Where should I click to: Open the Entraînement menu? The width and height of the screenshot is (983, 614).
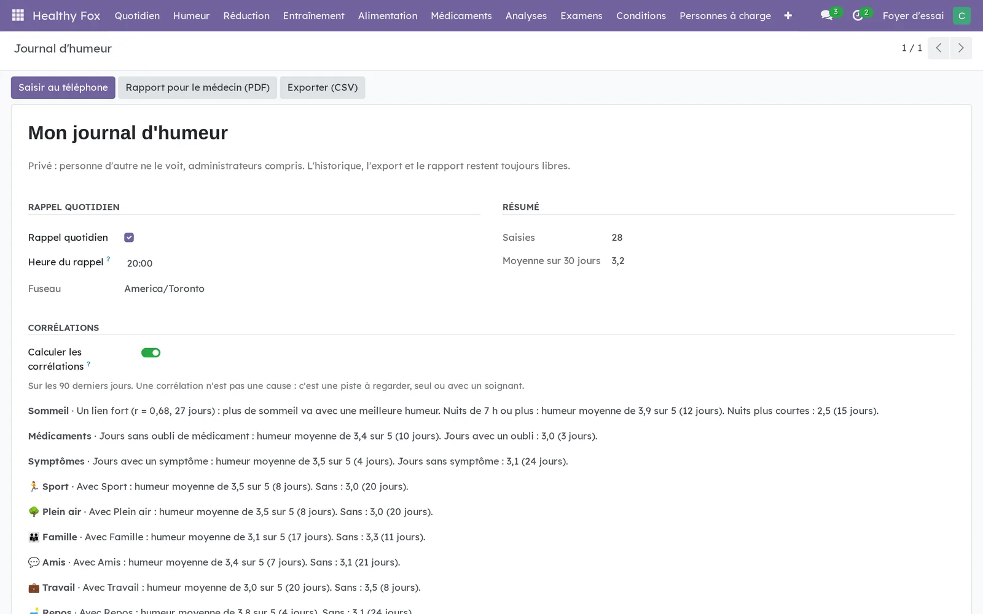click(x=314, y=15)
